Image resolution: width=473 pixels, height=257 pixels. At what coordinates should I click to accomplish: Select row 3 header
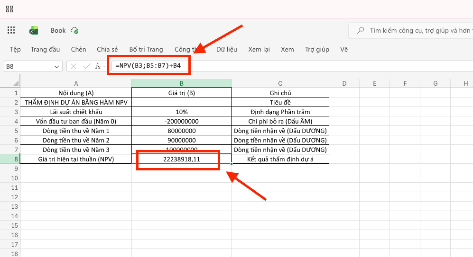[x=10, y=112]
